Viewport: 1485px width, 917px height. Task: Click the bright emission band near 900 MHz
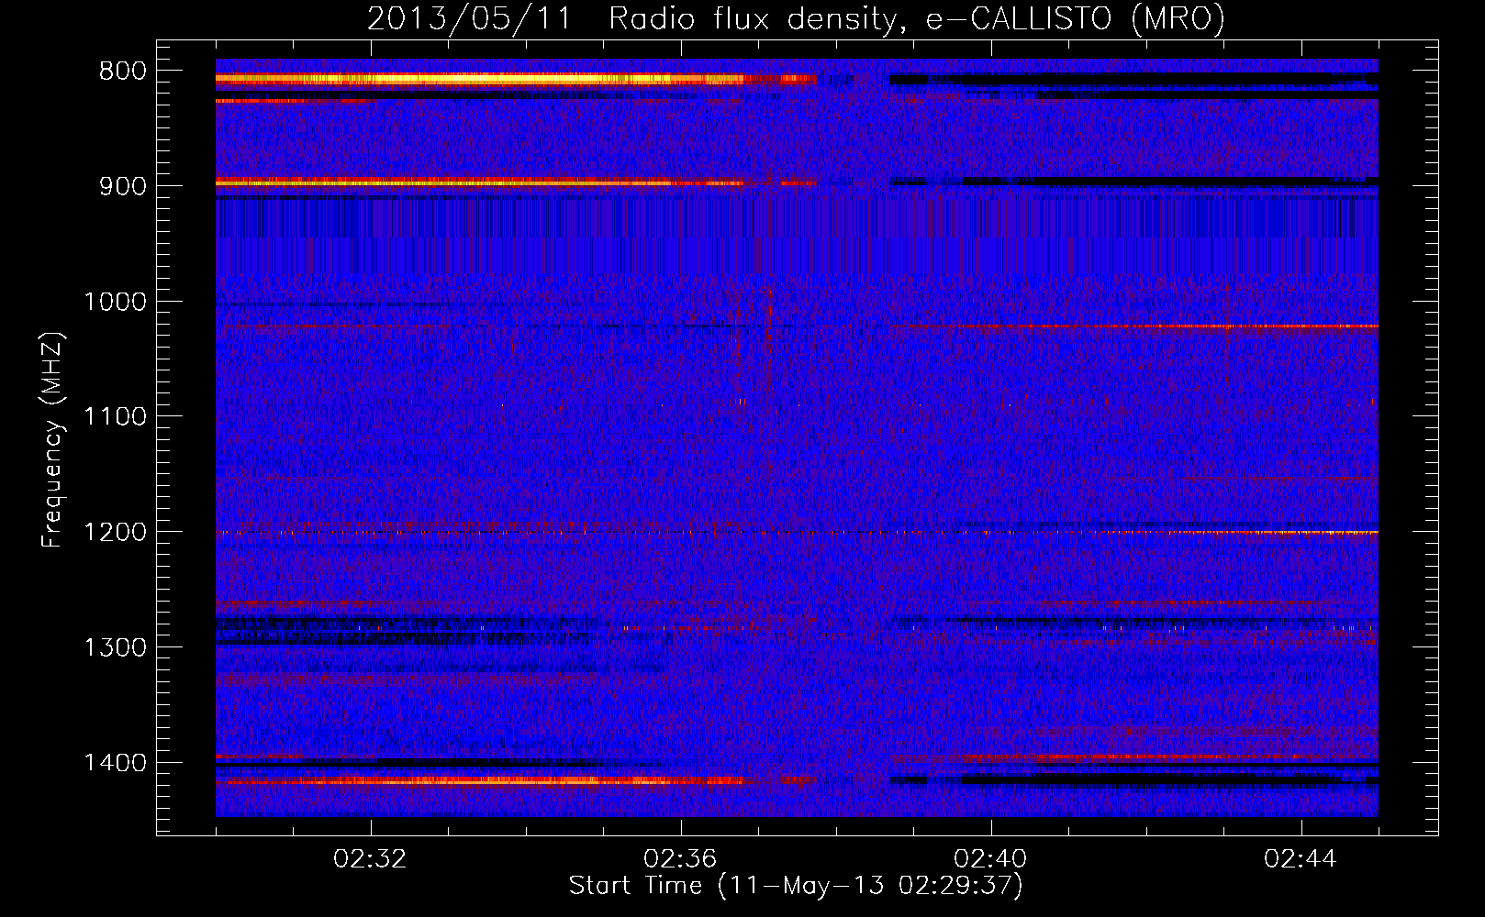[x=516, y=182]
